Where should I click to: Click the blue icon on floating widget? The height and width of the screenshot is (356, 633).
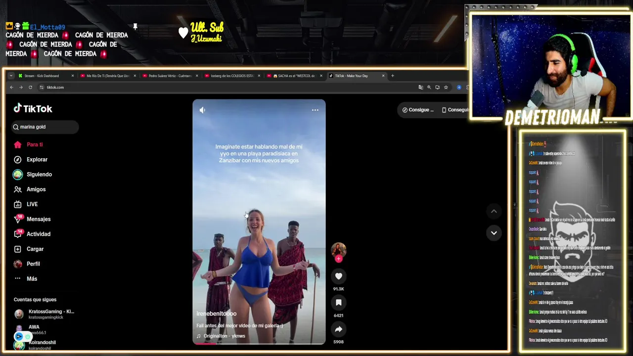tap(19, 336)
